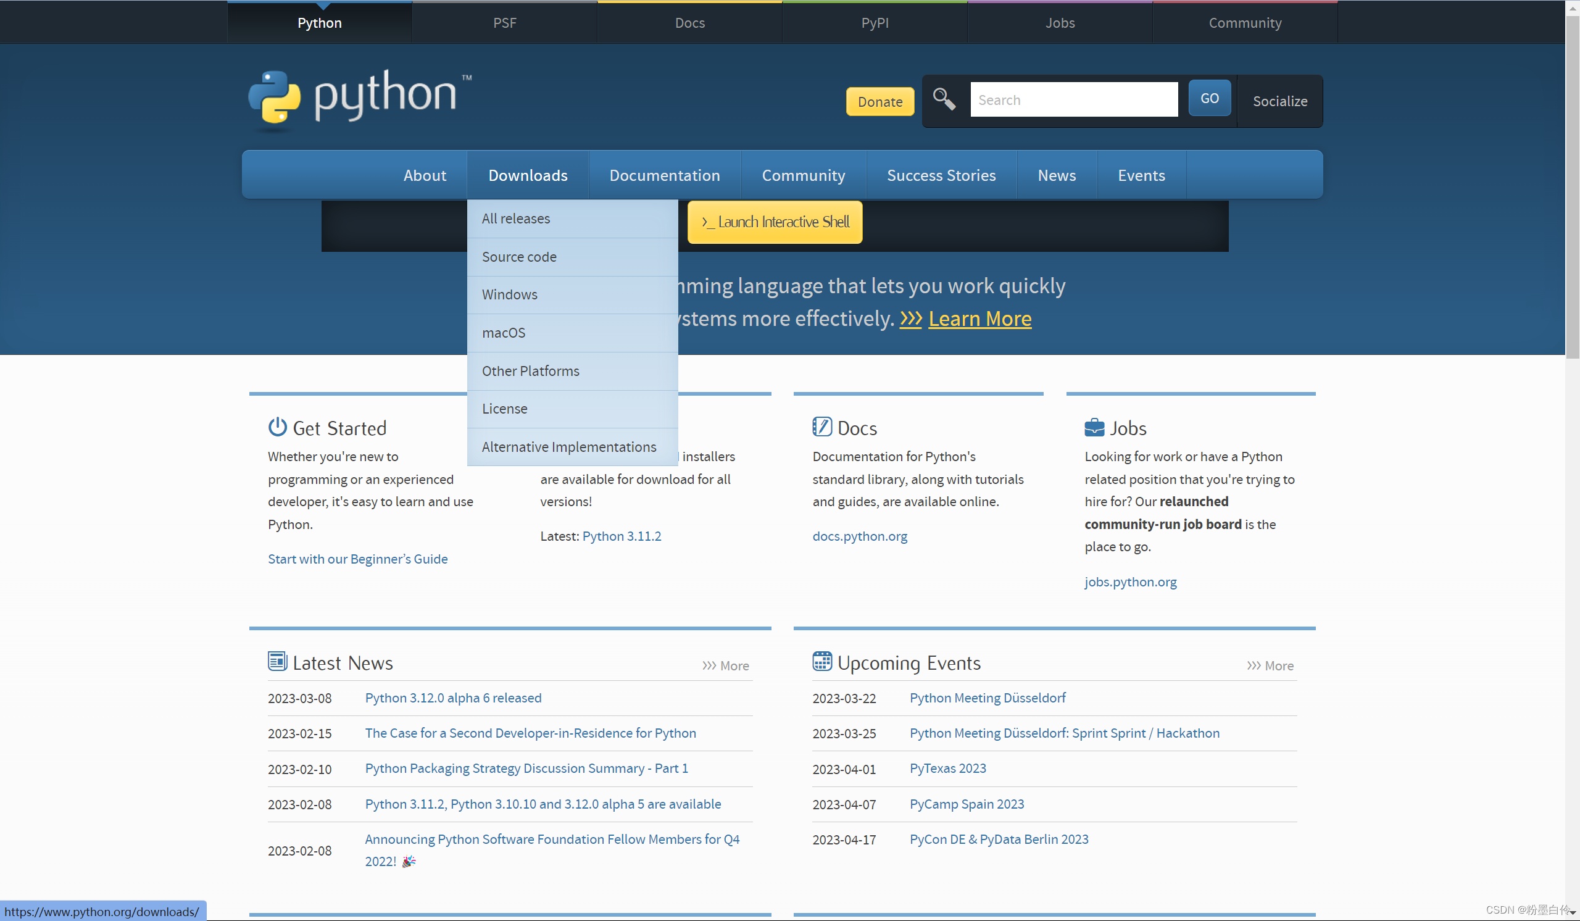
Task: Click the Latest News newspaper icon
Action: pyautogui.click(x=277, y=662)
